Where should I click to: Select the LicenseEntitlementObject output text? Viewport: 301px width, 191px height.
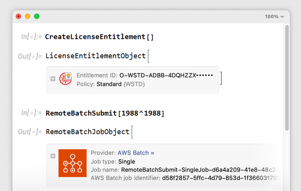point(95,56)
